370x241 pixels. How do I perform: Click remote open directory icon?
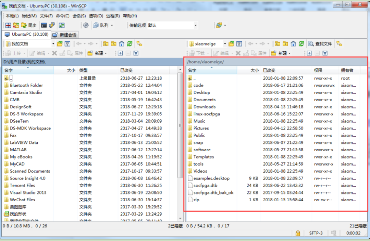coord(231,43)
